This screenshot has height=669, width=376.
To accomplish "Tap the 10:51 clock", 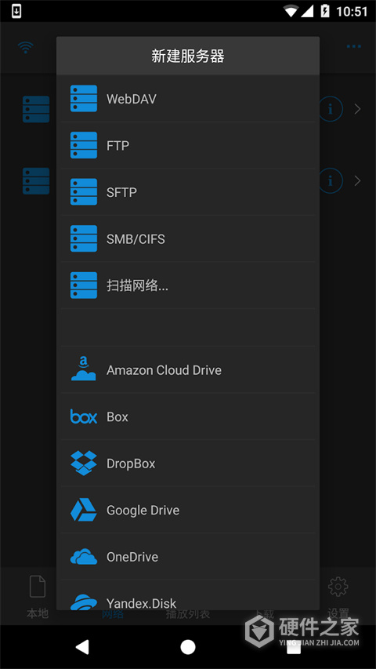I will 352,12.
